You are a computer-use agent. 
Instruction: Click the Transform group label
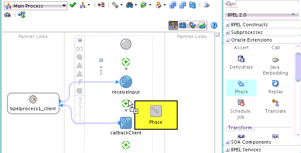240,128
